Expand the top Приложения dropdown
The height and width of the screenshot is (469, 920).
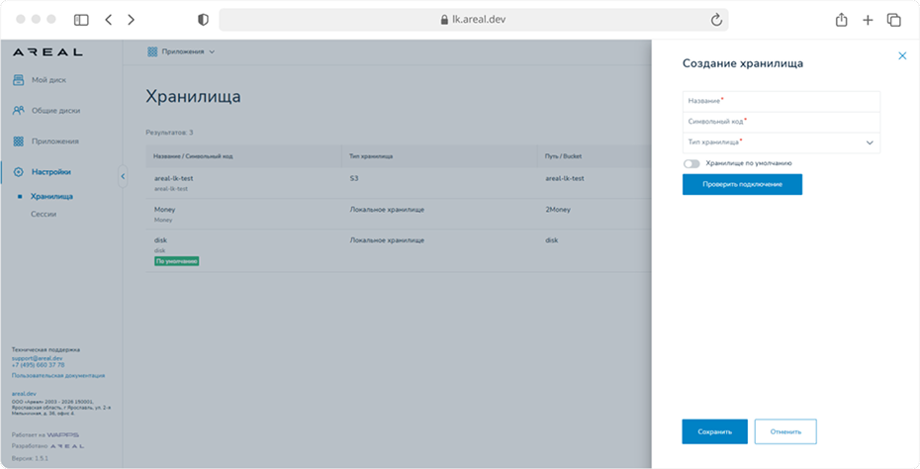183,51
